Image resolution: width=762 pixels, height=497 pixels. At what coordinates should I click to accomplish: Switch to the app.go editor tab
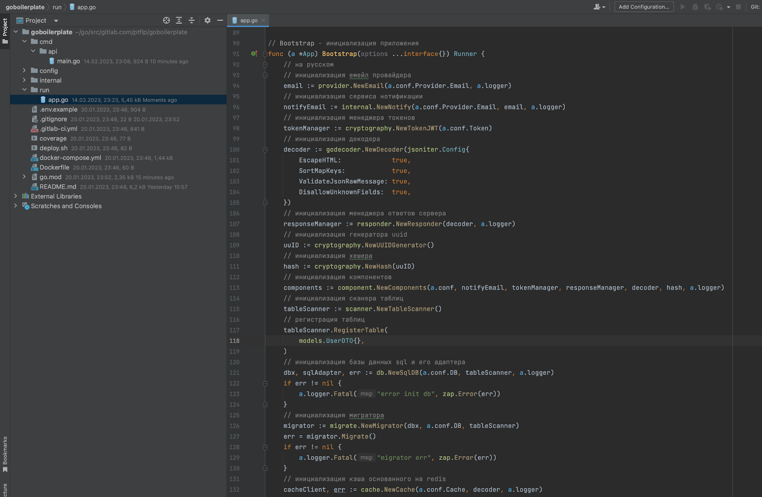(248, 20)
